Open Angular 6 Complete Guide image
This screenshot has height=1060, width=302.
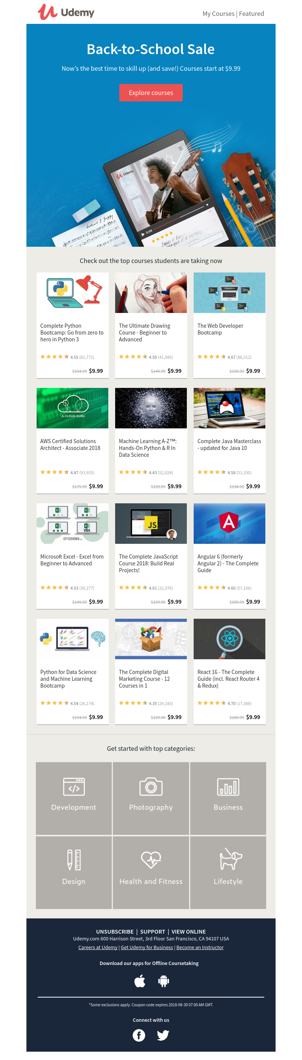point(230,523)
